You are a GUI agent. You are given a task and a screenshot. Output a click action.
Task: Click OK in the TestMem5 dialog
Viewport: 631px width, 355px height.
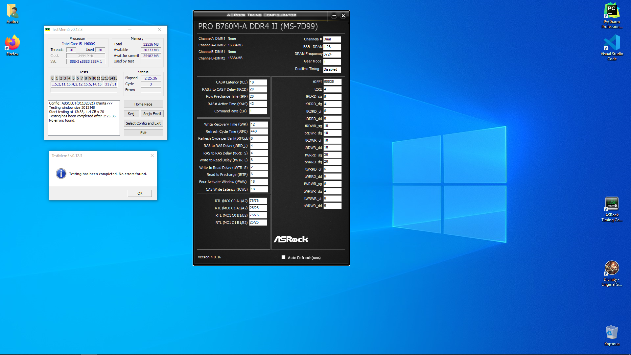point(140,193)
